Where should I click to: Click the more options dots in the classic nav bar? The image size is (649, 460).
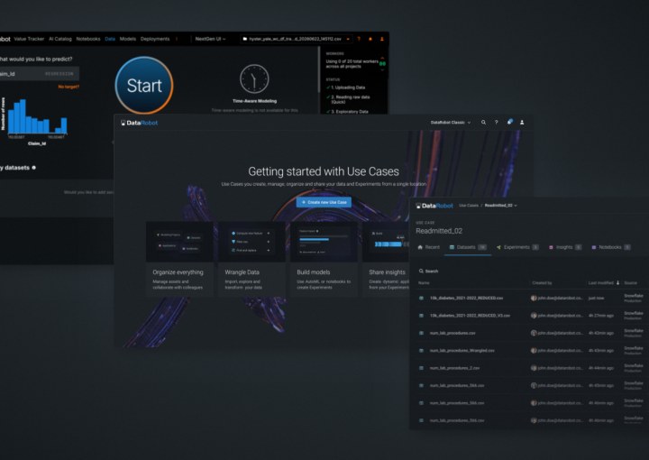coord(177,39)
